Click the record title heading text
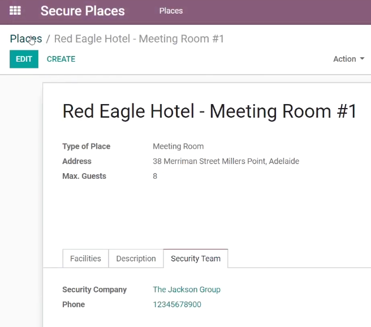The image size is (371, 327). 209,111
